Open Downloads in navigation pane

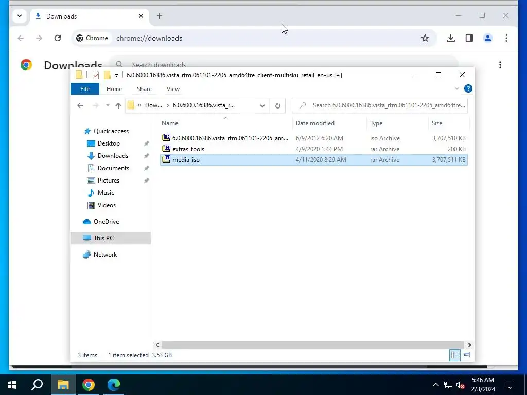(113, 156)
